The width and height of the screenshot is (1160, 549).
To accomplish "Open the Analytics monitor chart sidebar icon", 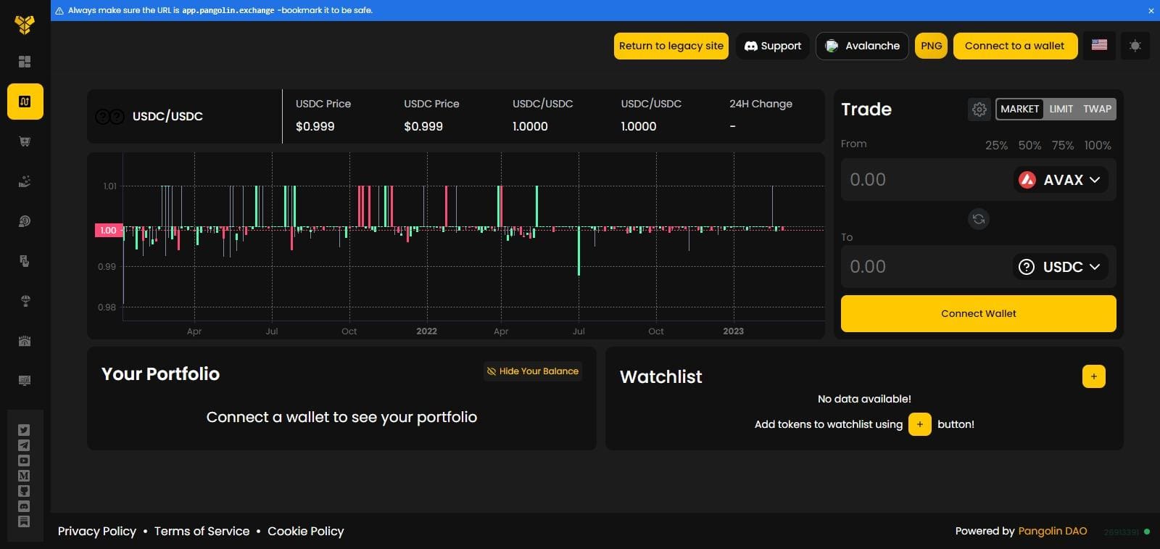I will tap(25, 381).
